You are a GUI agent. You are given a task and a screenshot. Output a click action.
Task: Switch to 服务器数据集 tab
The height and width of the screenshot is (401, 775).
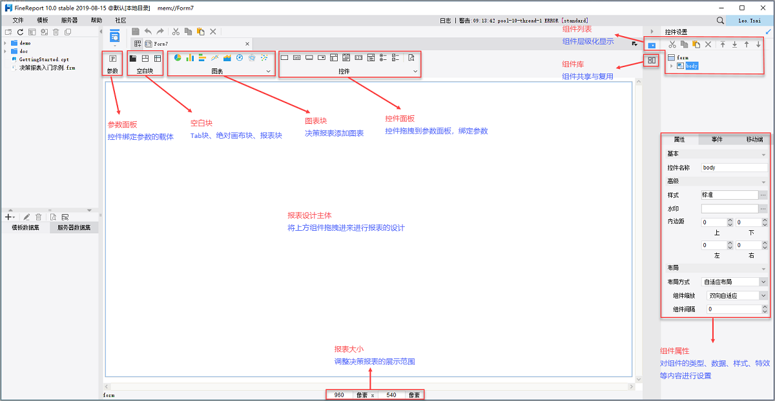[x=74, y=228]
